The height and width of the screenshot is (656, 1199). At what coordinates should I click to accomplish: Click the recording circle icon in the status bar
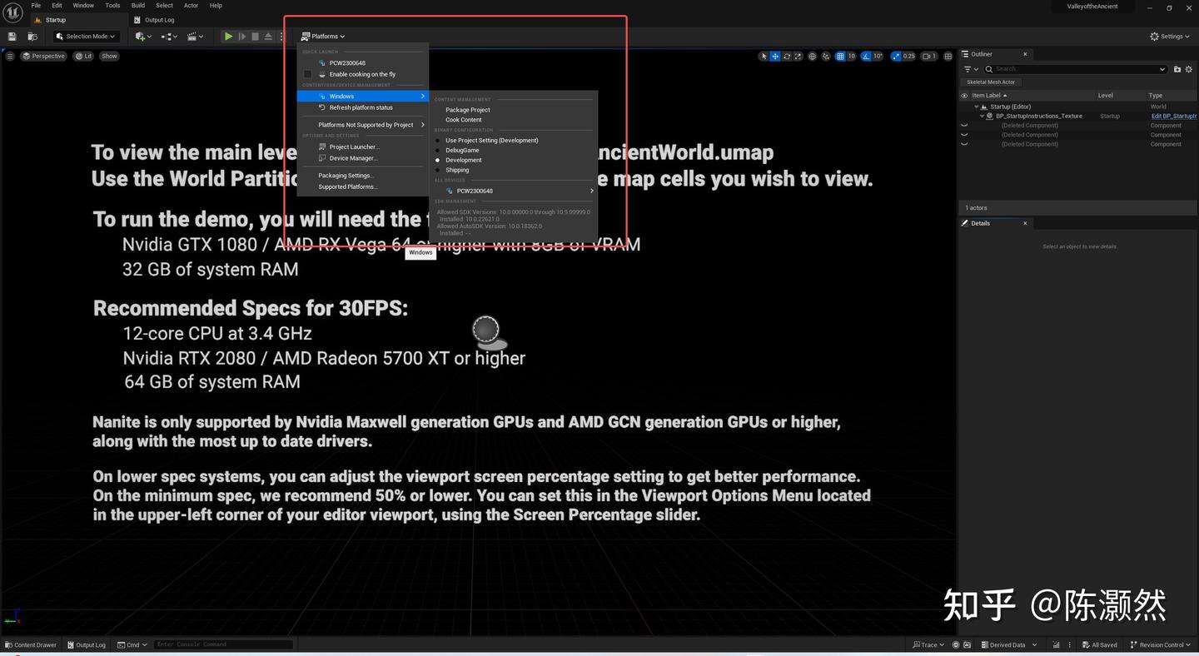click(956, 645)
